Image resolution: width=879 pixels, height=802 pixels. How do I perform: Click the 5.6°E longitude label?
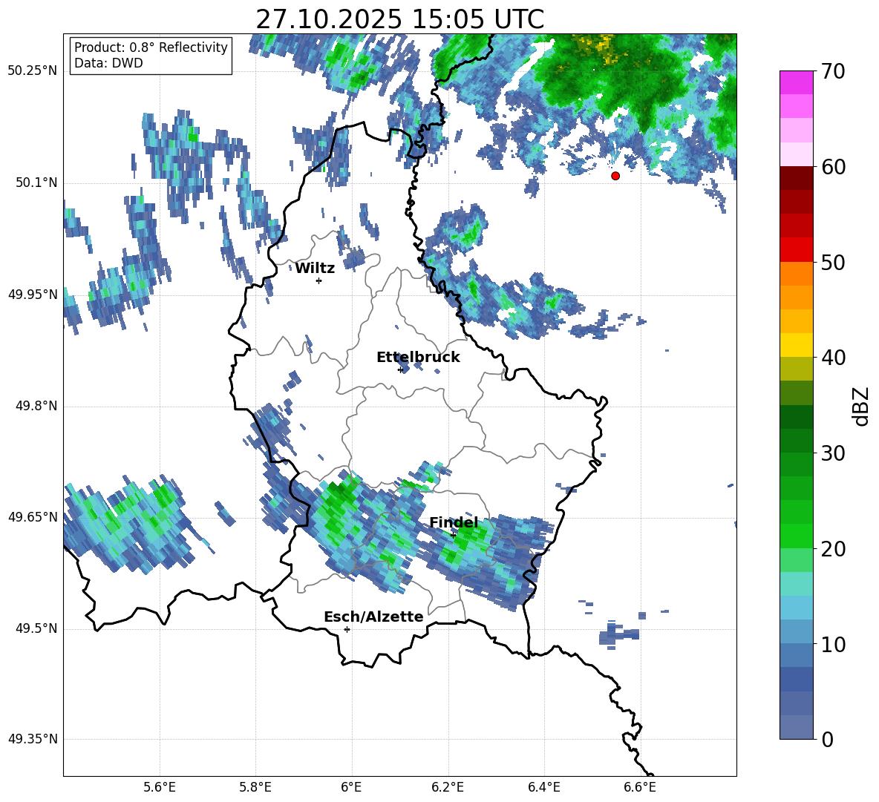160,787
